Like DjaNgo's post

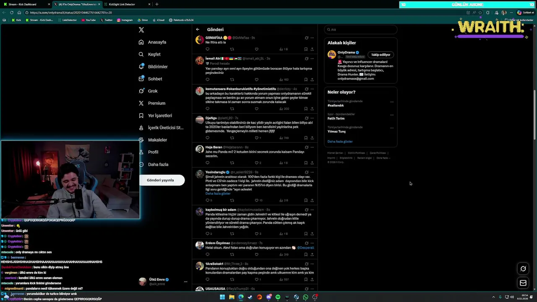[x=258, y=138]
